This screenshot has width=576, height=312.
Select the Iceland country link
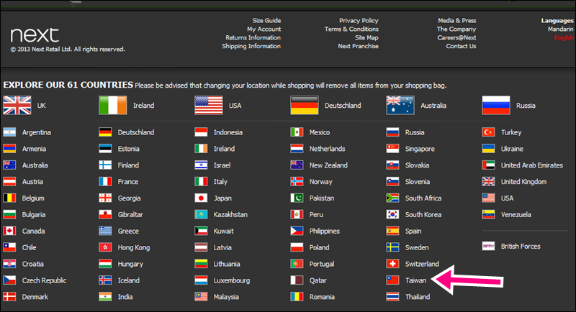[x=129, y=280]
